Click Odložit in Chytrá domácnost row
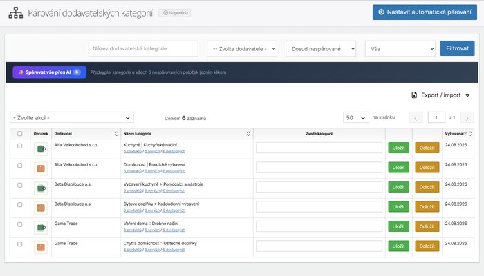Screen dimensions: 484x276 pos(427,246)
